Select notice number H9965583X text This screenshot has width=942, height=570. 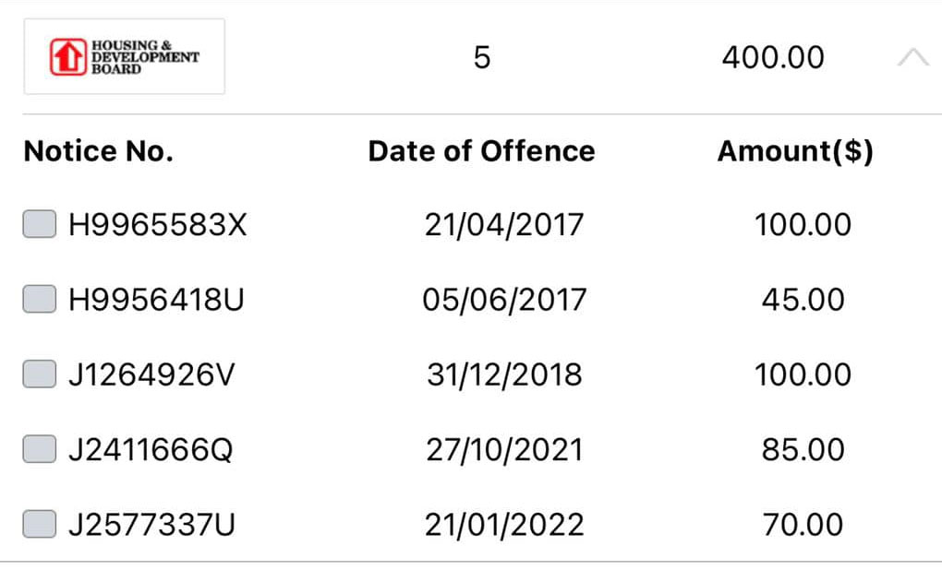point(157,225)
